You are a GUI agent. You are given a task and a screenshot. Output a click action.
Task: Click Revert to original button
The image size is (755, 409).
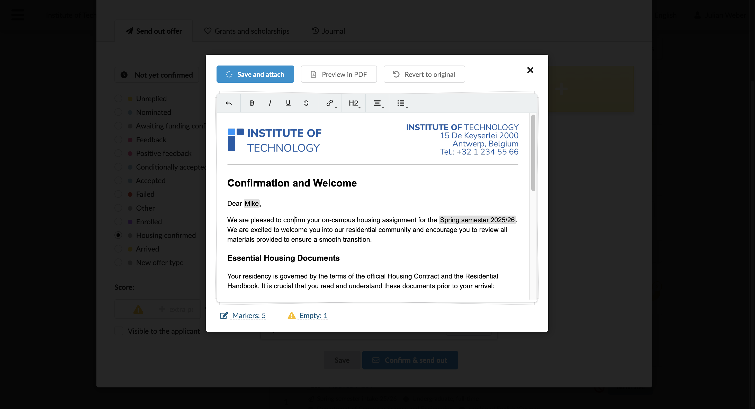[424, 74]
